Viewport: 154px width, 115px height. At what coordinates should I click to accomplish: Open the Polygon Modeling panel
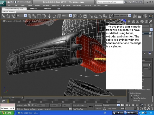tap(9, 12)
